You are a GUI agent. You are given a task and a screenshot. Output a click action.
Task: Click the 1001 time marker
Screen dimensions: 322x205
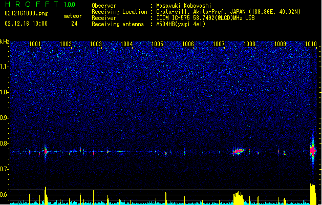tap(35, 44)
